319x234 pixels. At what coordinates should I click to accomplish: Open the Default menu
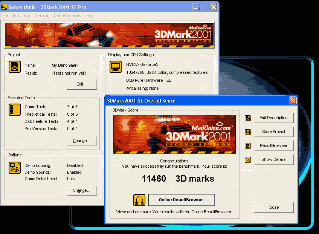click(x=42, y=15)
